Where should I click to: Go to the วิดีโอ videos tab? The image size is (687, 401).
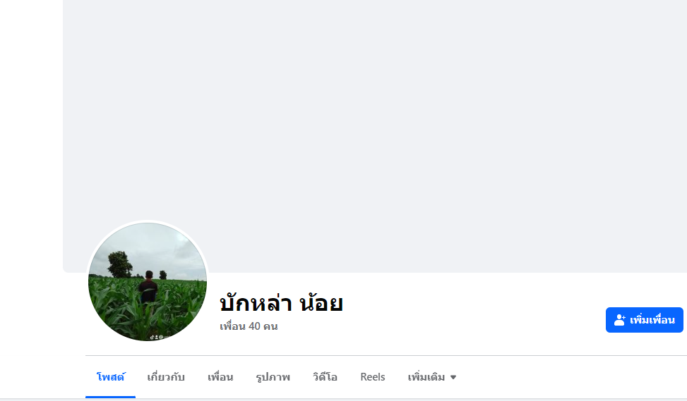(325, 377)
